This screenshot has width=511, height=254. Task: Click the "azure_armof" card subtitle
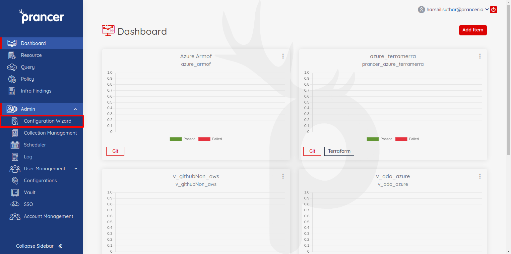196,64
